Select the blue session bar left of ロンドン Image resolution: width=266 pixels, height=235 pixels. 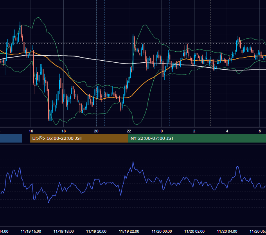pyautogui.click(x=11, y=138)
